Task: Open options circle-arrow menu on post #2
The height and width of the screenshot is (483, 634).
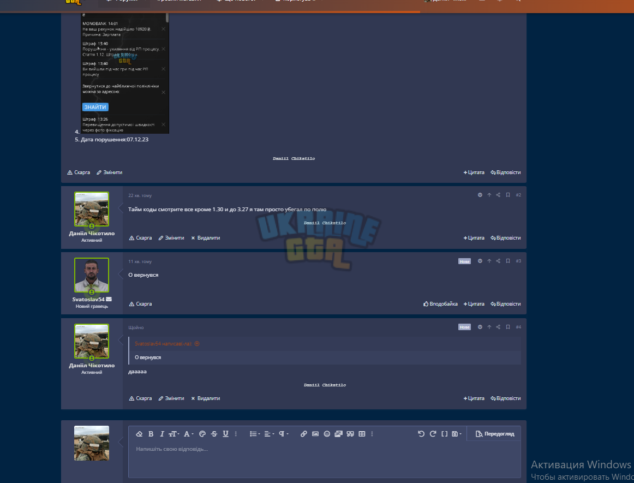Action: tap(480, 195)
